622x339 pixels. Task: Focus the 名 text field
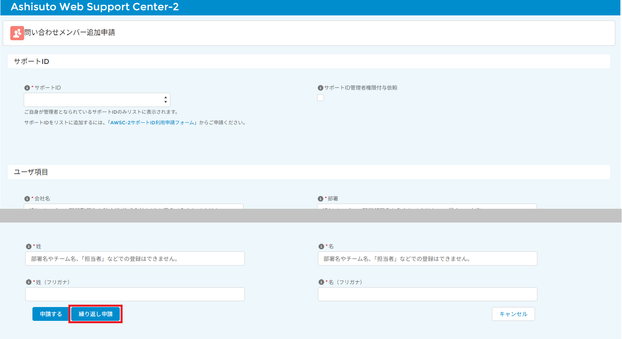click(x=427, y=259)
